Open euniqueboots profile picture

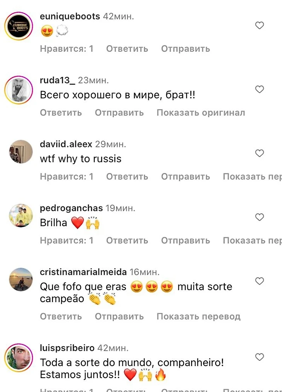click(x=19, y=26)
